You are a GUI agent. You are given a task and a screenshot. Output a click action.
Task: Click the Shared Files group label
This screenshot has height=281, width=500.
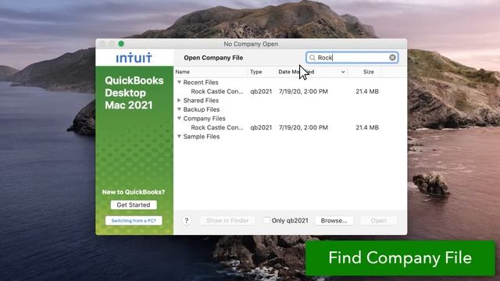tap(201, 101)
